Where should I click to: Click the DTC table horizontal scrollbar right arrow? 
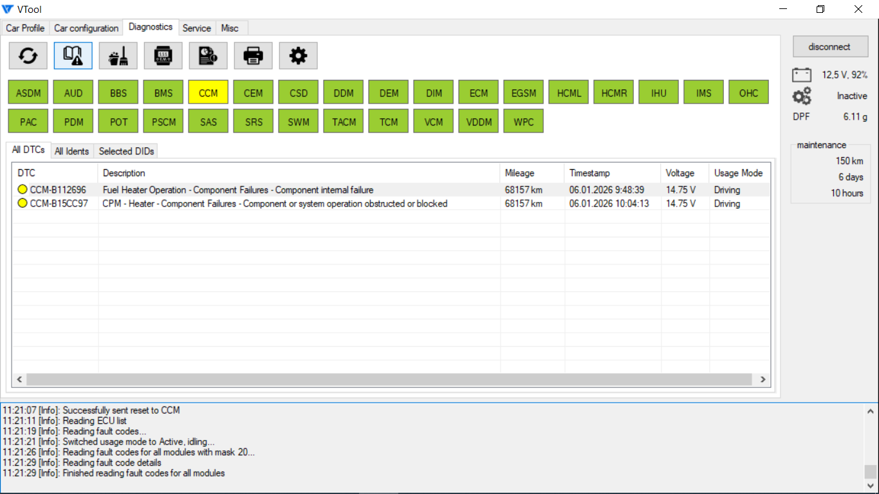coord(763,380)
